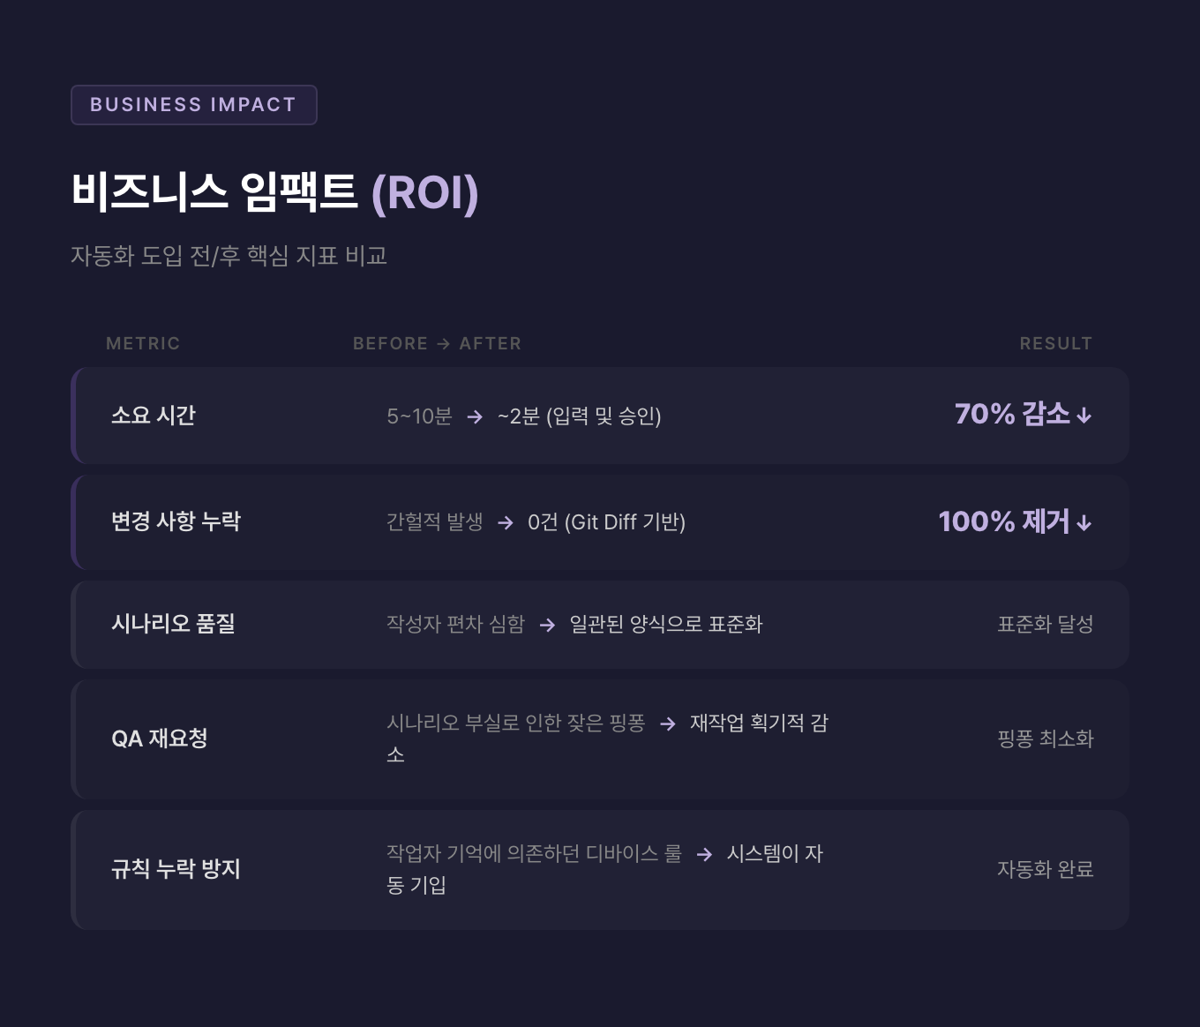Screen dimensions: 1200x1027
Task: Click the 표준화 달성 result text
Action: pyautogui.click(x=1045, y=625)
